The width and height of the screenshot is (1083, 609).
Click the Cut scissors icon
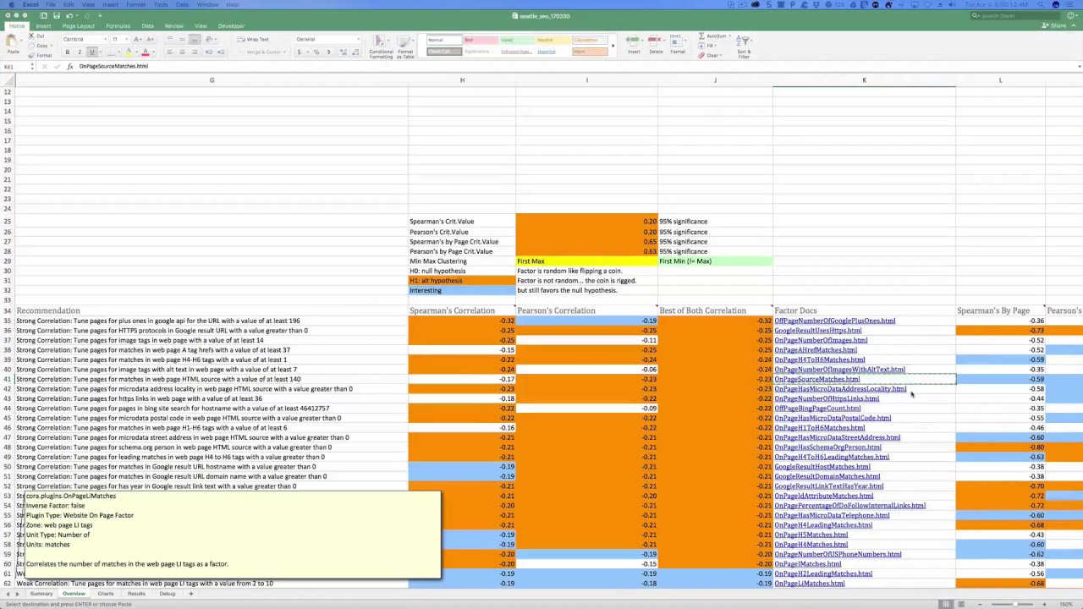pyautogui.click(x=31, y=36)
